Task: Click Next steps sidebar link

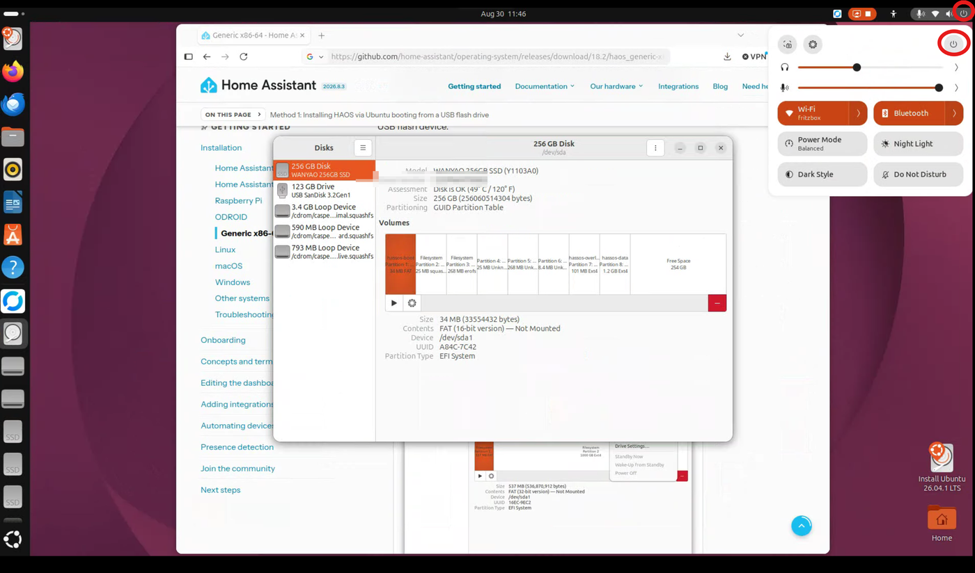Action: pyautogui.click(x=220, y=490)
